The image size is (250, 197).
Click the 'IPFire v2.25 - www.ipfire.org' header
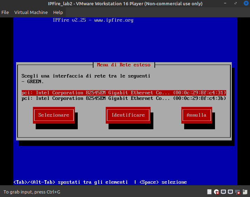(93, 20)
